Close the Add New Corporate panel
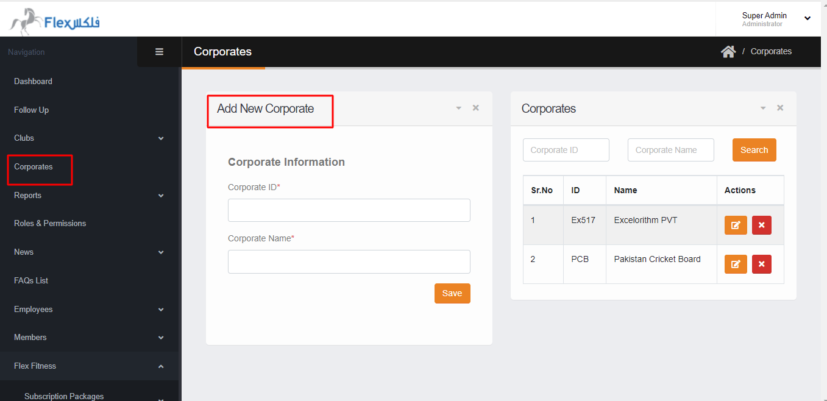Screen dimensions: 827x401 475,108
